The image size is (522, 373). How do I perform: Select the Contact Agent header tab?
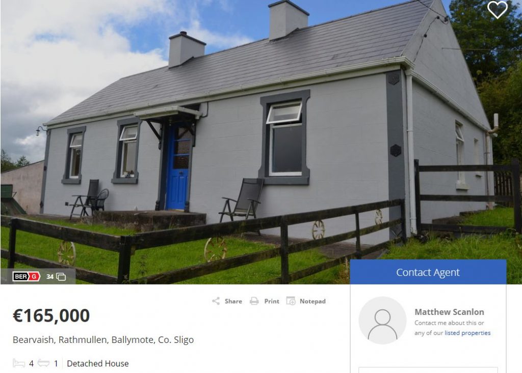coord(428,272)
